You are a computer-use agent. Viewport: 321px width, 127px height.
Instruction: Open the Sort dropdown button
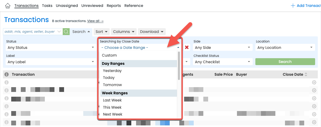pyautogui.click(x=101, y=32)
